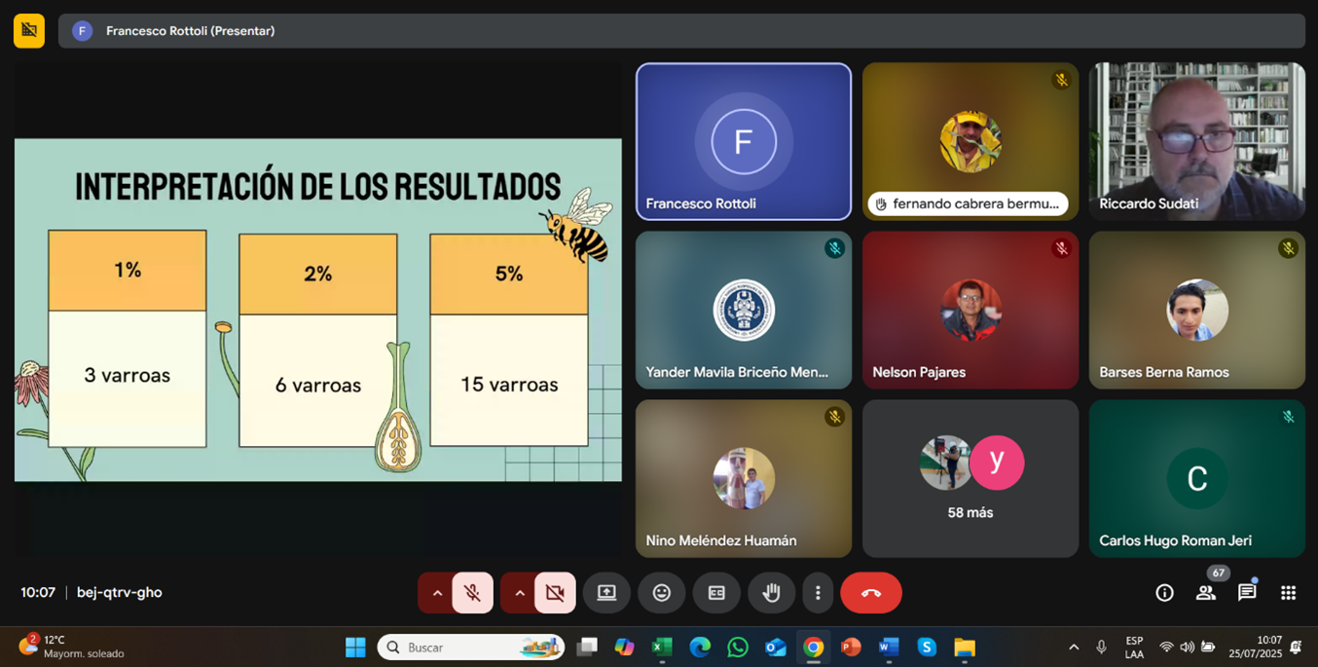
Task: Open Excel from the taskbar
Action: 662,648
